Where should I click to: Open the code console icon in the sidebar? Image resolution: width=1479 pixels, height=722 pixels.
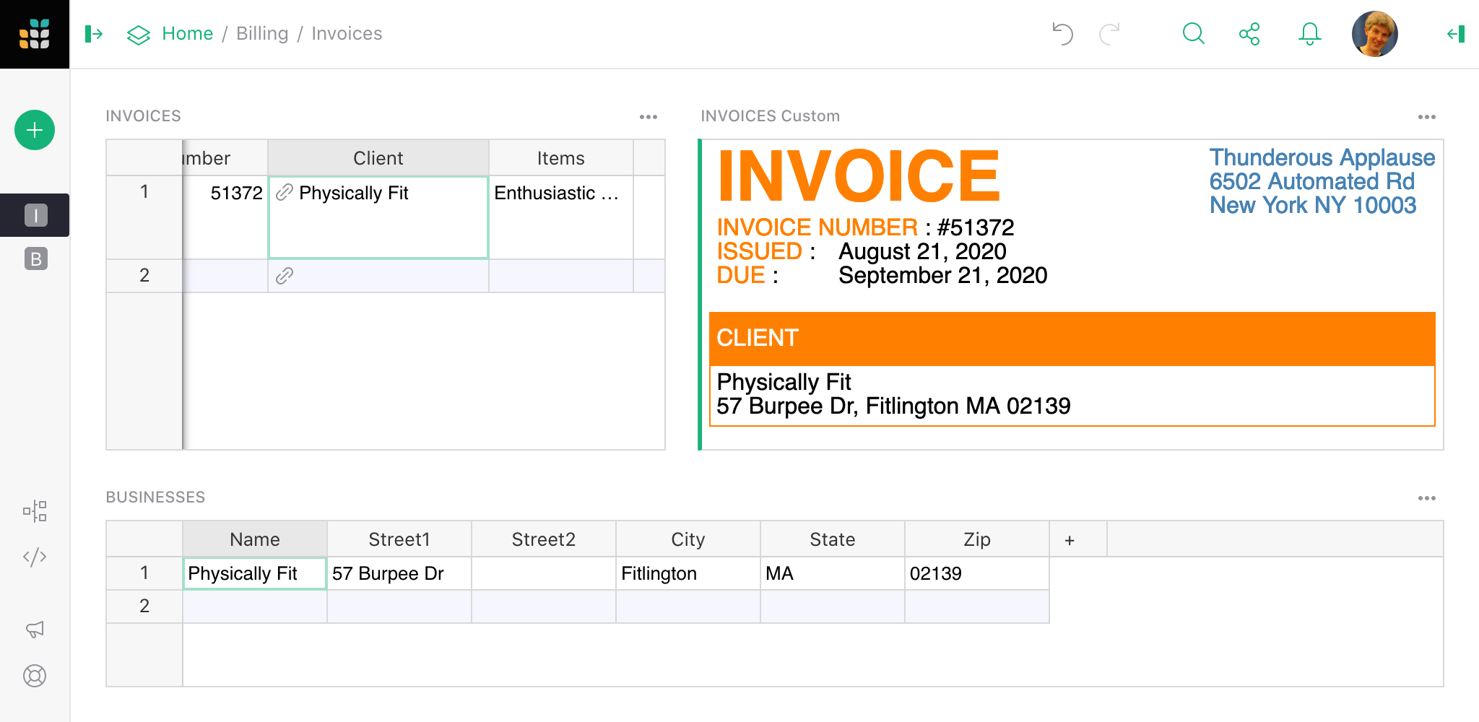pyautogui.click(x=35, y=557)
